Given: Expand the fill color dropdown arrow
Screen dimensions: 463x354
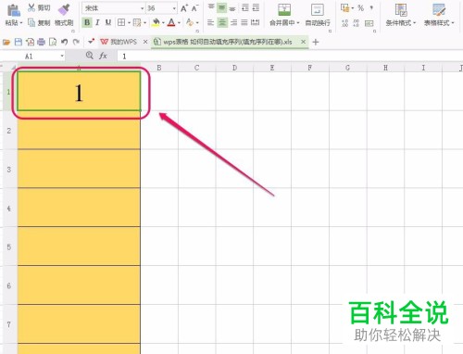Looking at the screenshot, I should pyautogui.click(x=163, y=23).
